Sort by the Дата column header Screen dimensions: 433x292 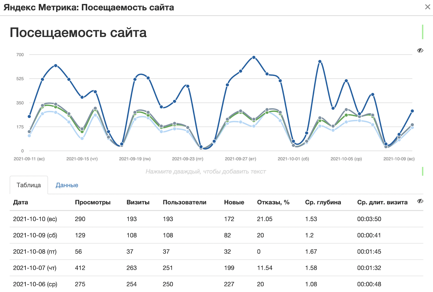click(21, 202)
